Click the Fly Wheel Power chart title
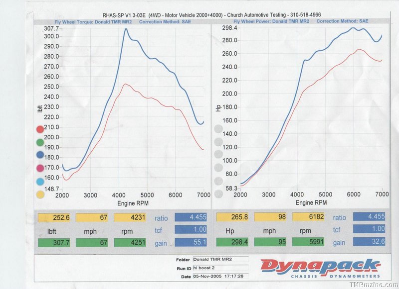The image size is (399, 289). coord(271,21)
